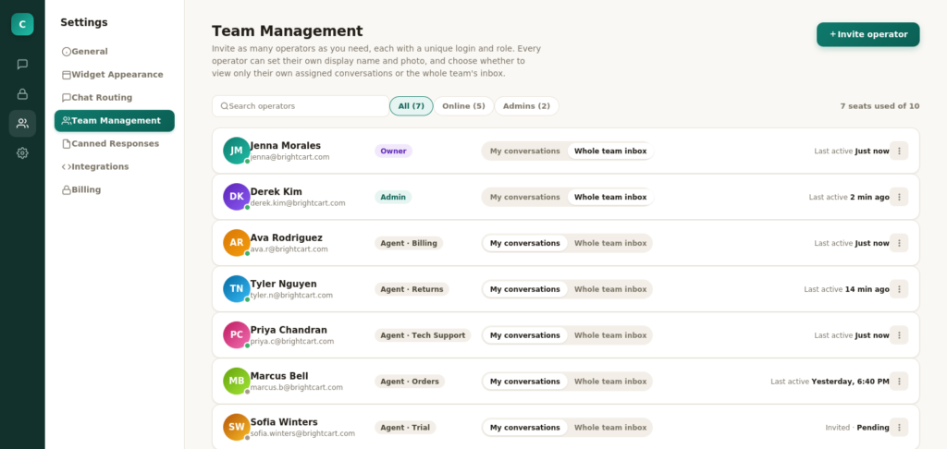Click the workspace logo 'C' icon
947x449 pixels.
22,24
